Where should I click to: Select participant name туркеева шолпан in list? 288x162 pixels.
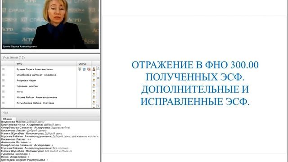click(27, 86)
